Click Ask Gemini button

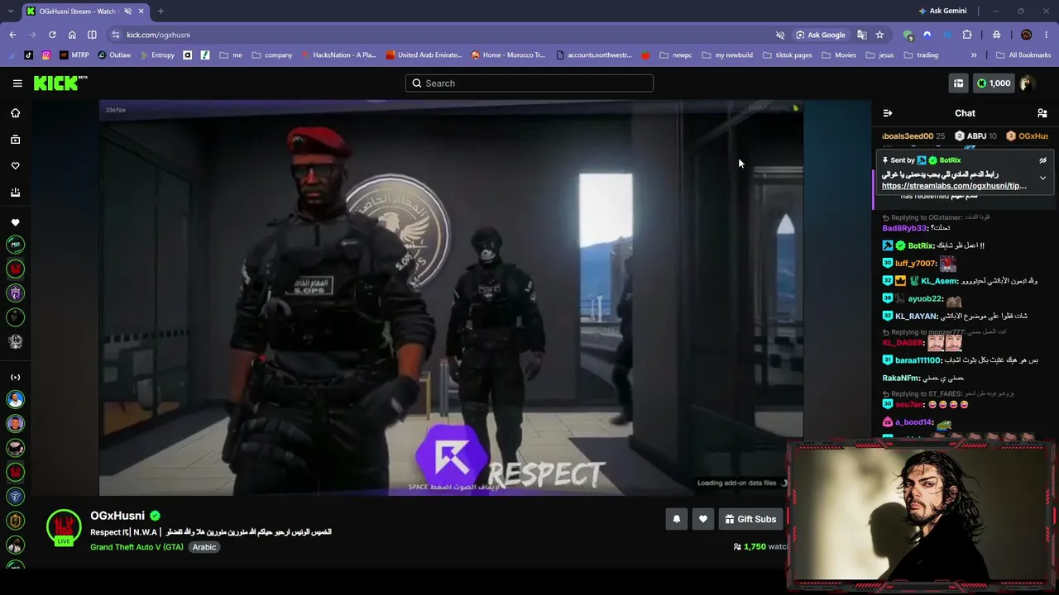[x=942, y=11]
